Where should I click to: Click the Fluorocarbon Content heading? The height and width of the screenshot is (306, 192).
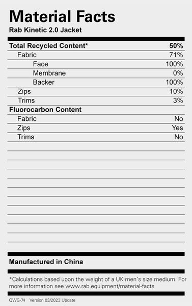point(45,110)
